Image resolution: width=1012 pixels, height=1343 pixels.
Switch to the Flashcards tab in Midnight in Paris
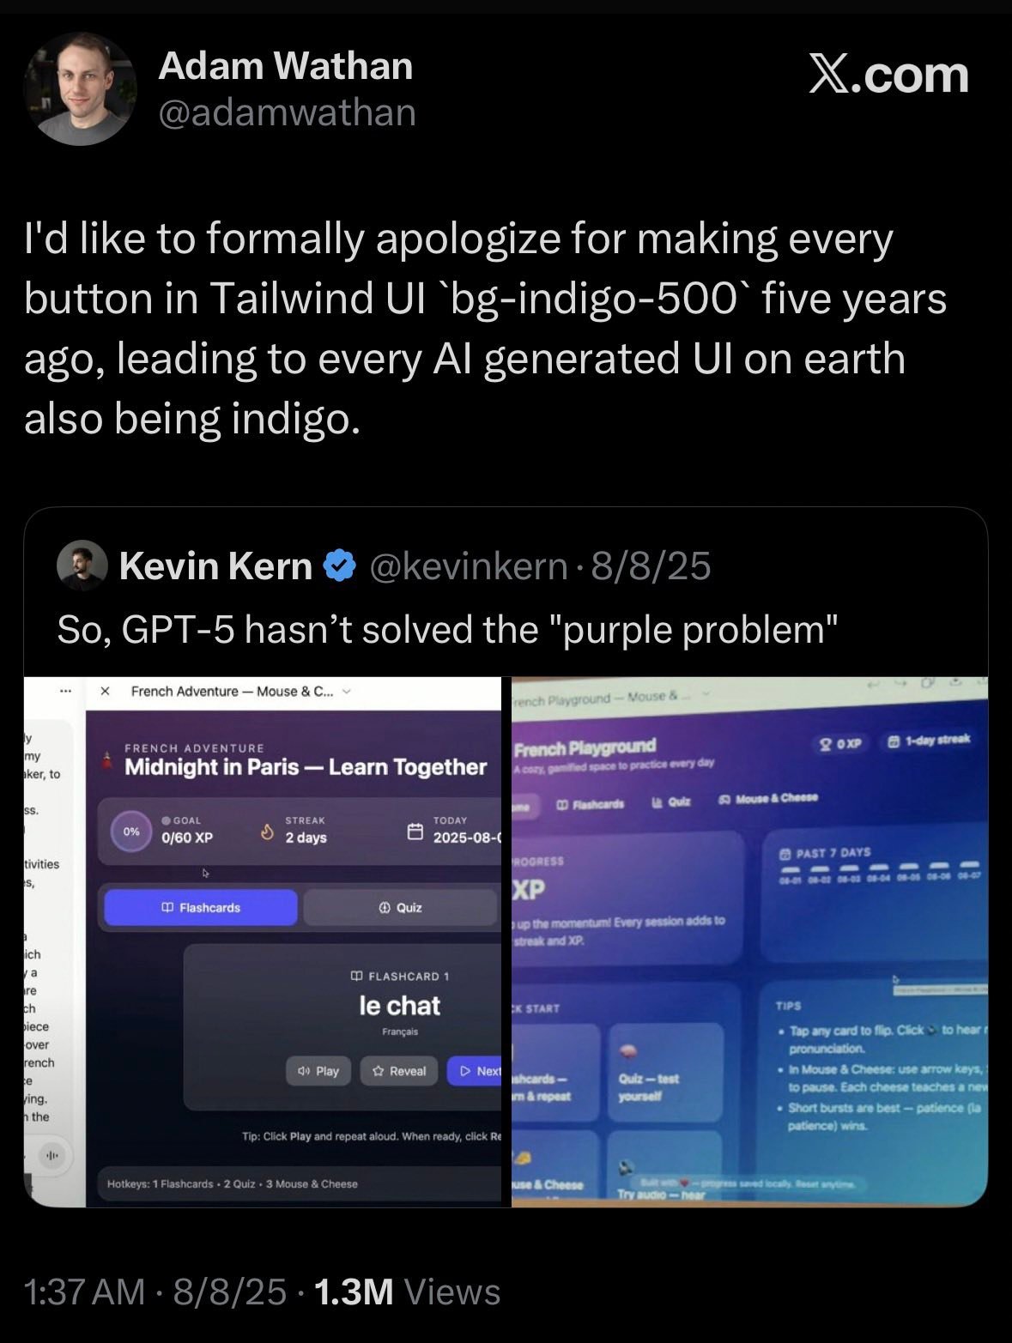coord(201,907)
